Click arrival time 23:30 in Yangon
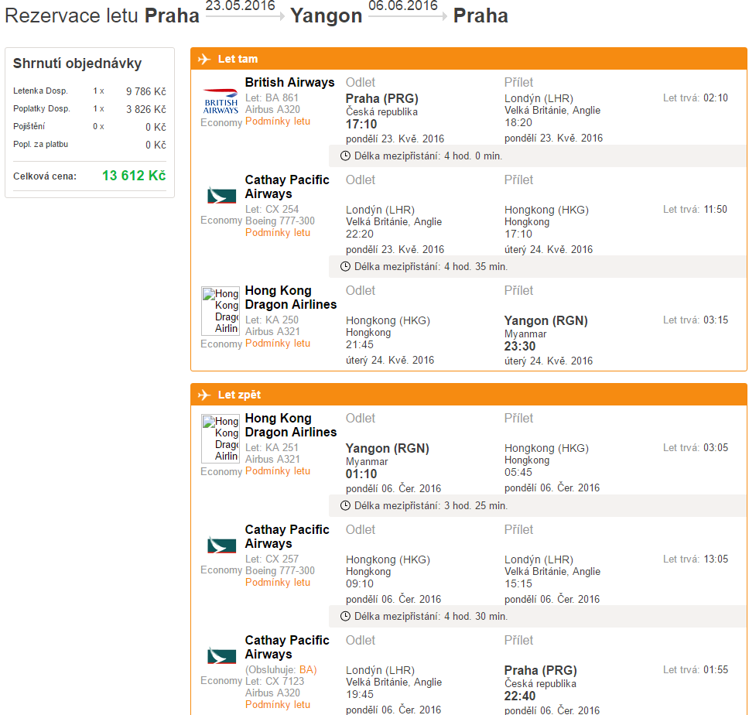This screenshot has width=749, height=715. tap(520, 346)
